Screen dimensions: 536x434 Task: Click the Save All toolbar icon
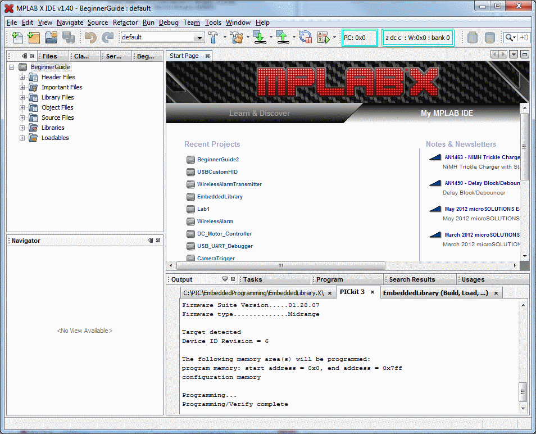click(69, 37)
